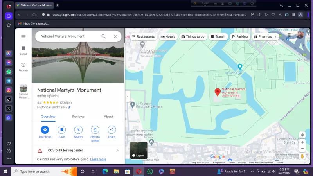
Task: Save the place with Save icon
Action: 62,132
